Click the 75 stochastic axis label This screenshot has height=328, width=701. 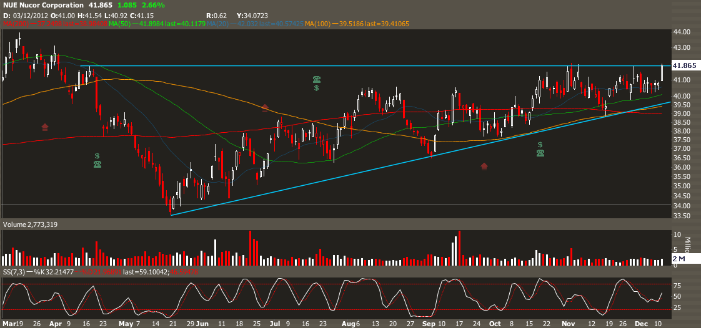click(x=677, y=284)
